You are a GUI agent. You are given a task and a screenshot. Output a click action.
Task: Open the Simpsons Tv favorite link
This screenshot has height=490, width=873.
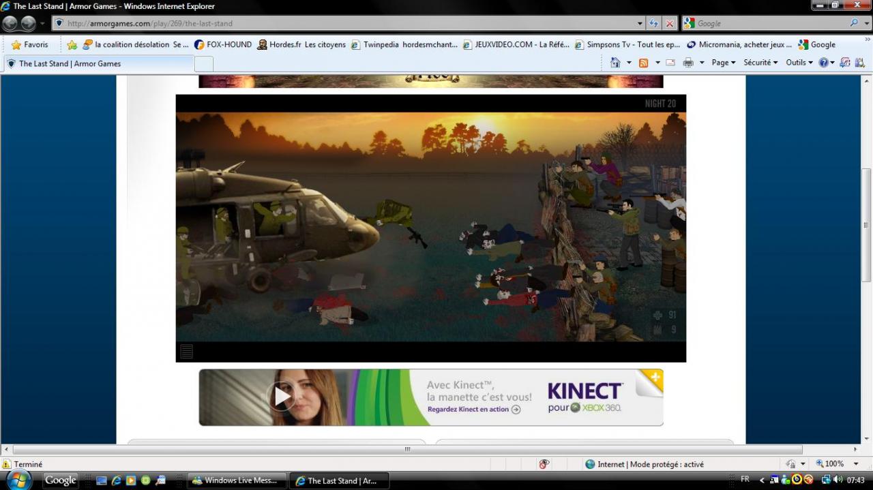click(627, 44)
